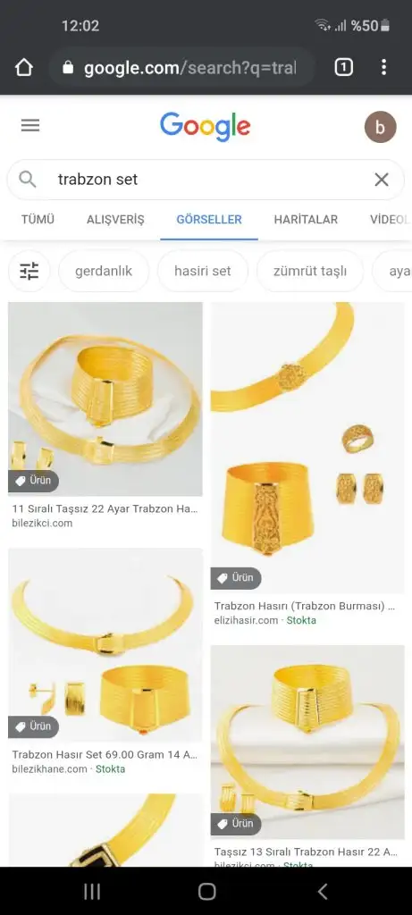The height and width of the screenshot is (915, 412).
Task: Switch to the HARİTALAR tab
Action: (x=306, y=220)
